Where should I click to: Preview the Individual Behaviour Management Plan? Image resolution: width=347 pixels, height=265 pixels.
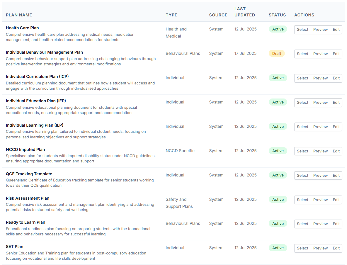320,54
